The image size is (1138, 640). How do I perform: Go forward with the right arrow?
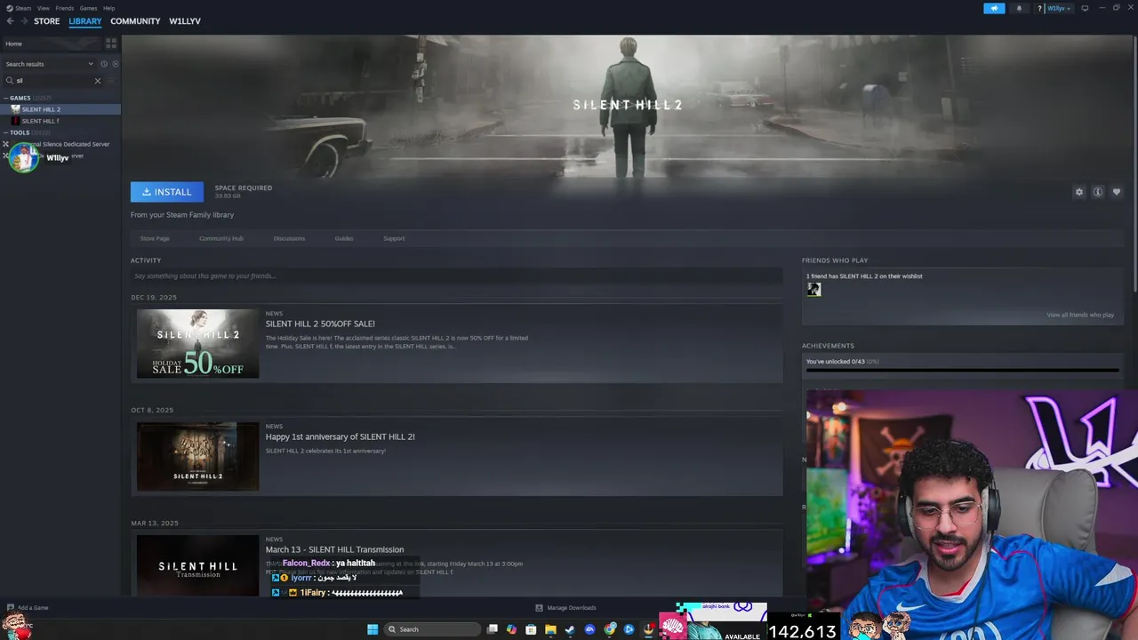coord(23,21)
